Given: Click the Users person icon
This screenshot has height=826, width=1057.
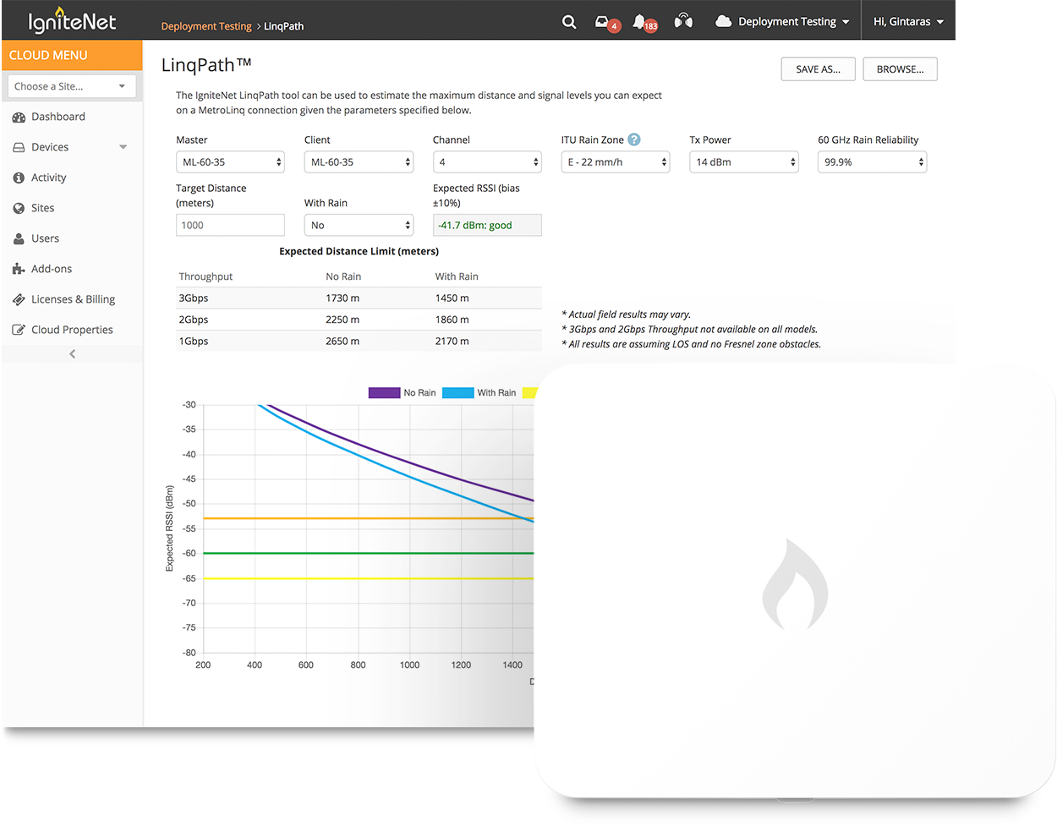Looking at the screenshot, I should [19, 239].
